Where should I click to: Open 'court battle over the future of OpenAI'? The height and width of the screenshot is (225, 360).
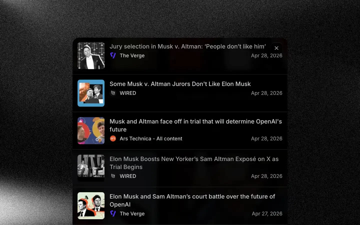click(x=192, y=200)
